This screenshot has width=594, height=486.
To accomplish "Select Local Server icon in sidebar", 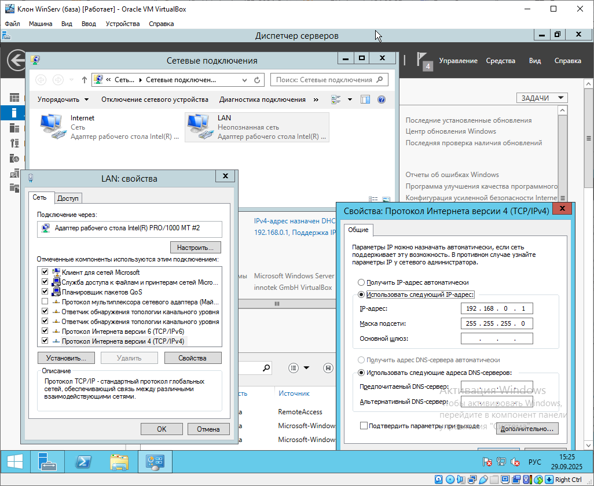I will tap(14, 113).
